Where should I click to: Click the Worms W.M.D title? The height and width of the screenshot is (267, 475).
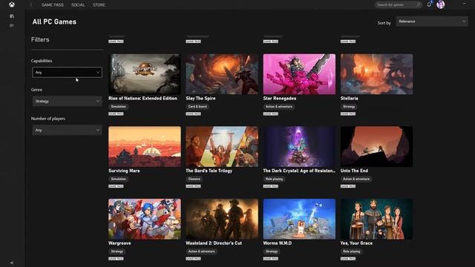(278, 243)
